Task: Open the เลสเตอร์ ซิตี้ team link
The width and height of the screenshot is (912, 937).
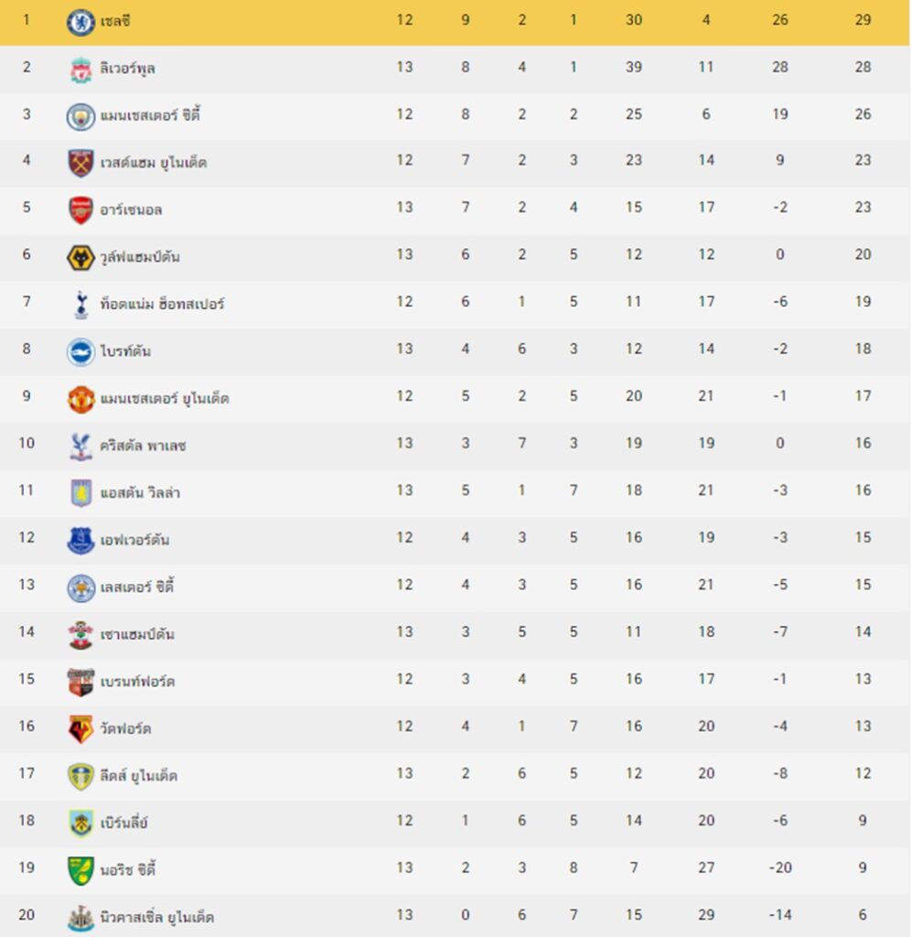Action: pyautogui.click(x=137, y=587)
